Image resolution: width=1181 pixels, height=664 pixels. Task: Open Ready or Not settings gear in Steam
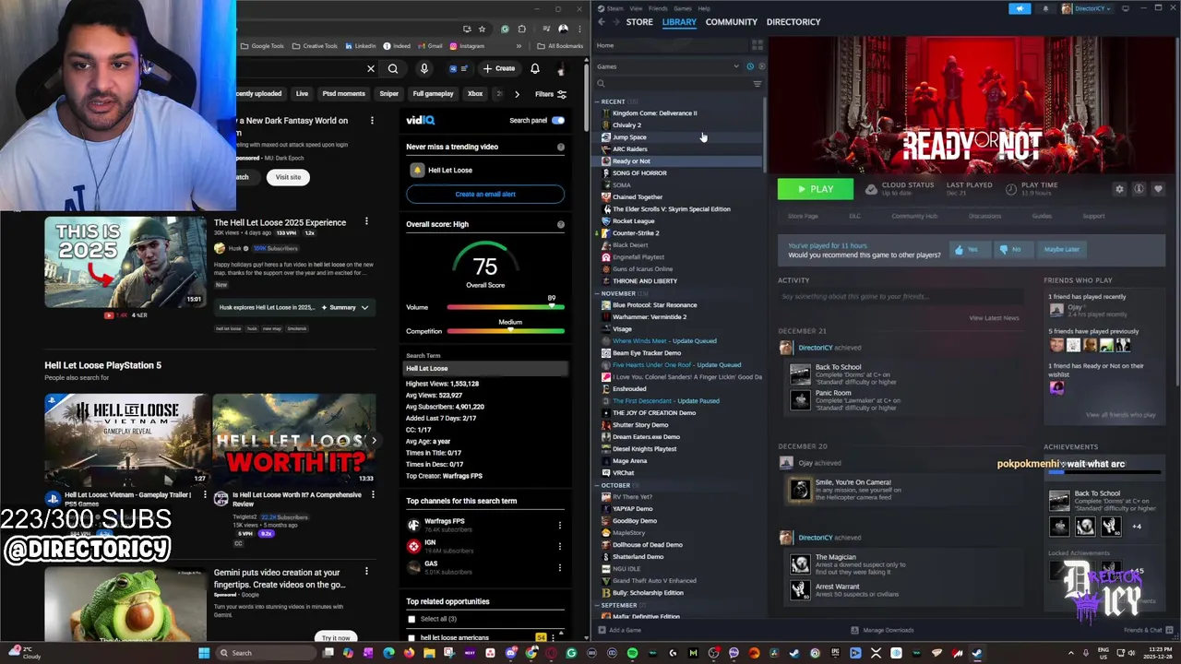pyautogui.click(x=1119, y=189)
